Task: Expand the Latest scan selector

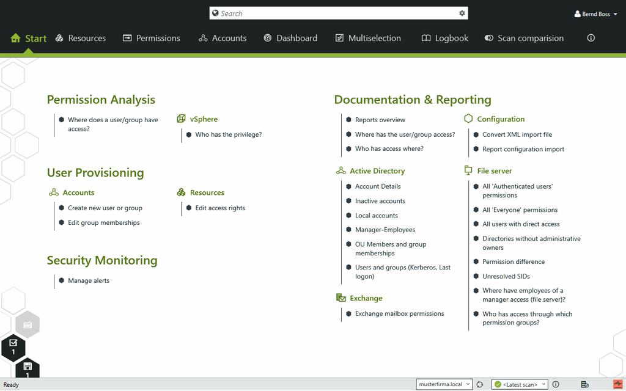Action: [x=519, y=384]
